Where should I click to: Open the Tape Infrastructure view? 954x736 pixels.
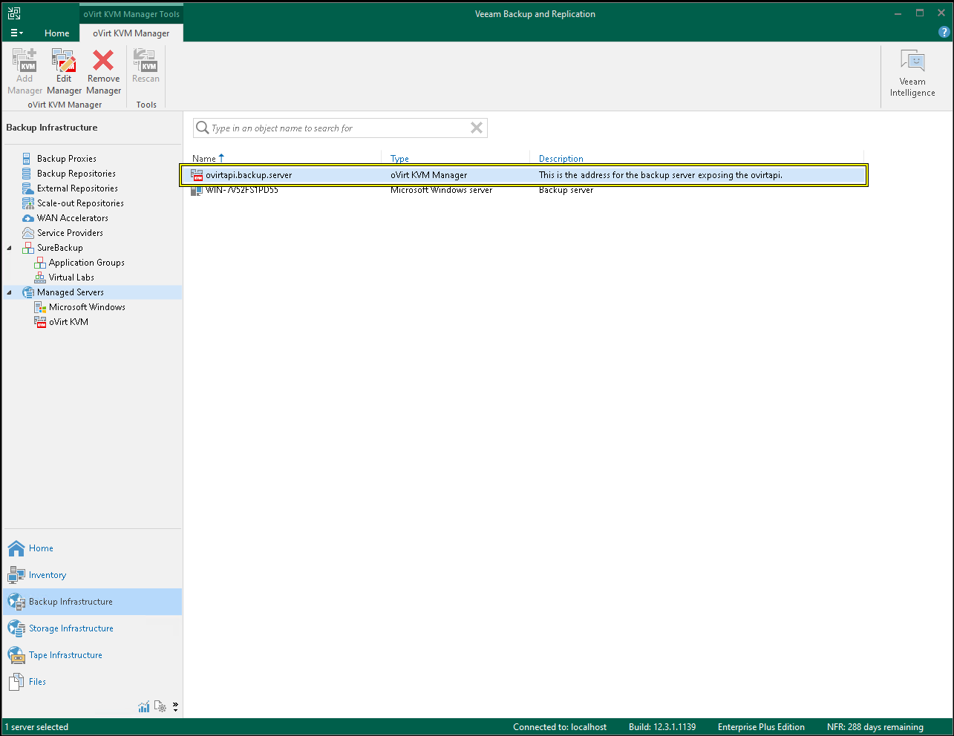point(65,655)
